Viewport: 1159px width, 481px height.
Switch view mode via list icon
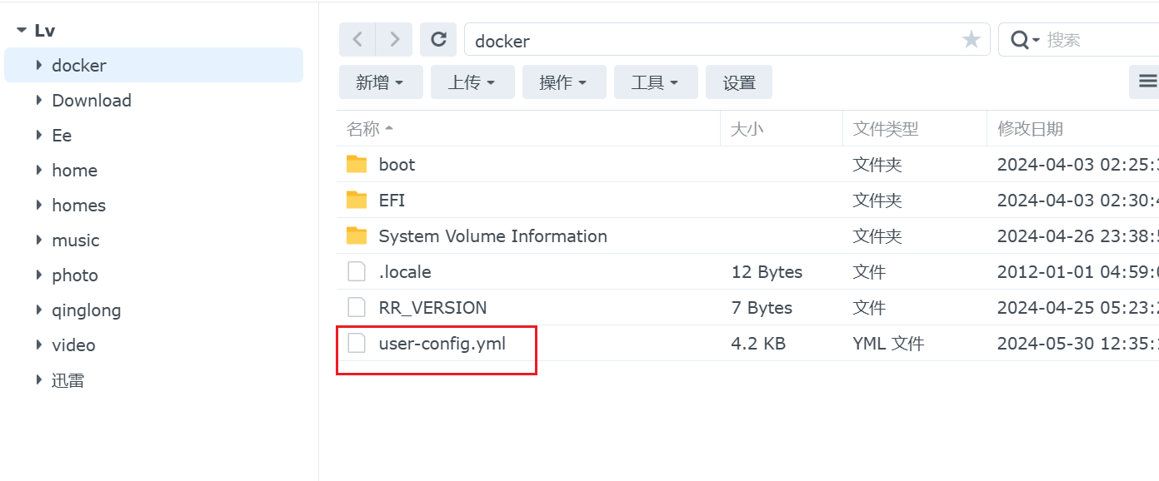[1147, 82]
